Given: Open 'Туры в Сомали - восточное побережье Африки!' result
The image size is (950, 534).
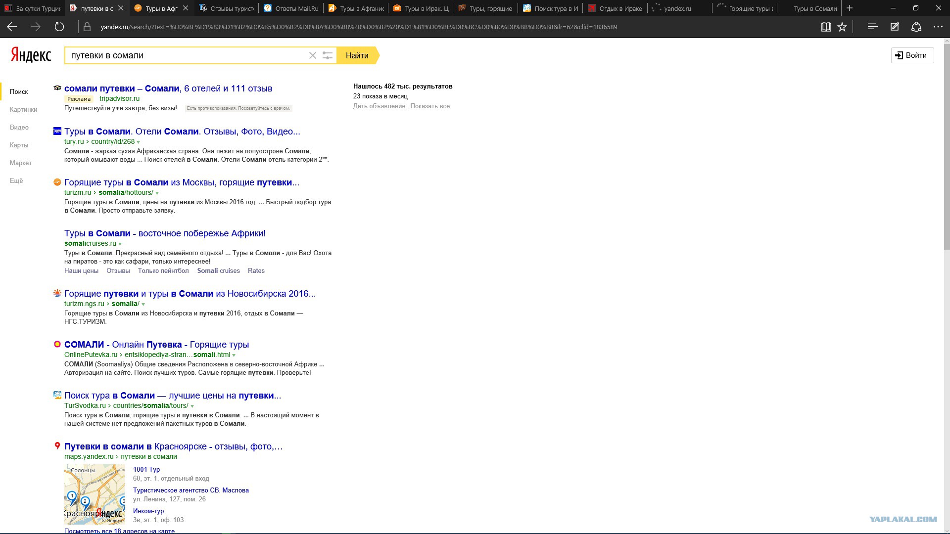Looking at the screenshot, I should click(165, 233).
